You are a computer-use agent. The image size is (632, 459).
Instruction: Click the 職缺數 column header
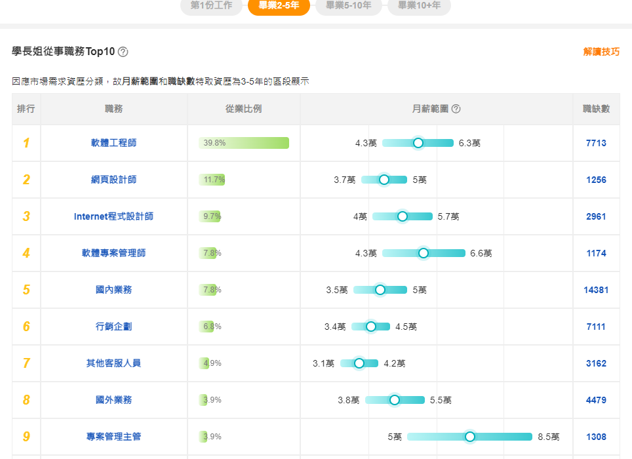tap(596, 109)
